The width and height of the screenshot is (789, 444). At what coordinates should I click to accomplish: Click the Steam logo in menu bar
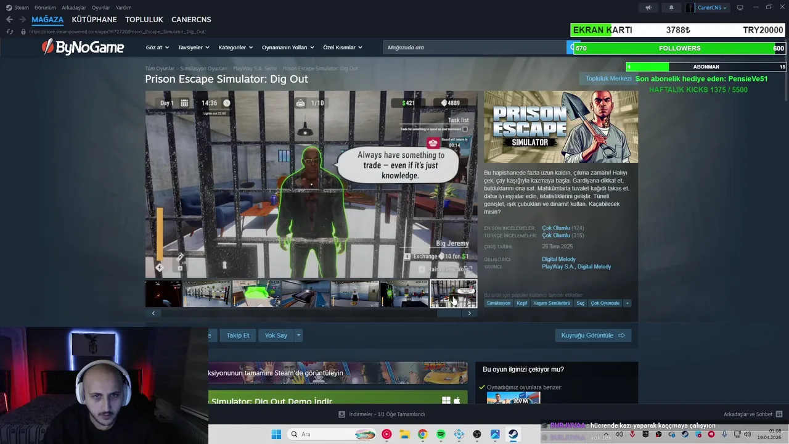(x=9, y=7)
